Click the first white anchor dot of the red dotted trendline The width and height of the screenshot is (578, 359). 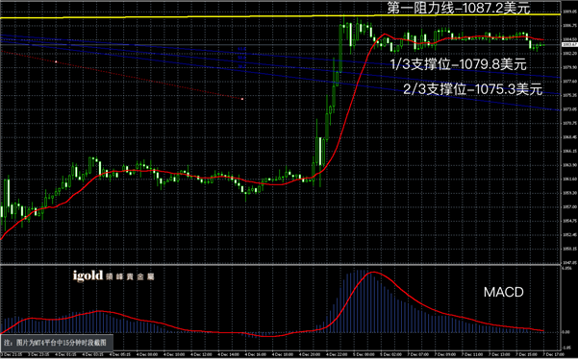[56, 61]
